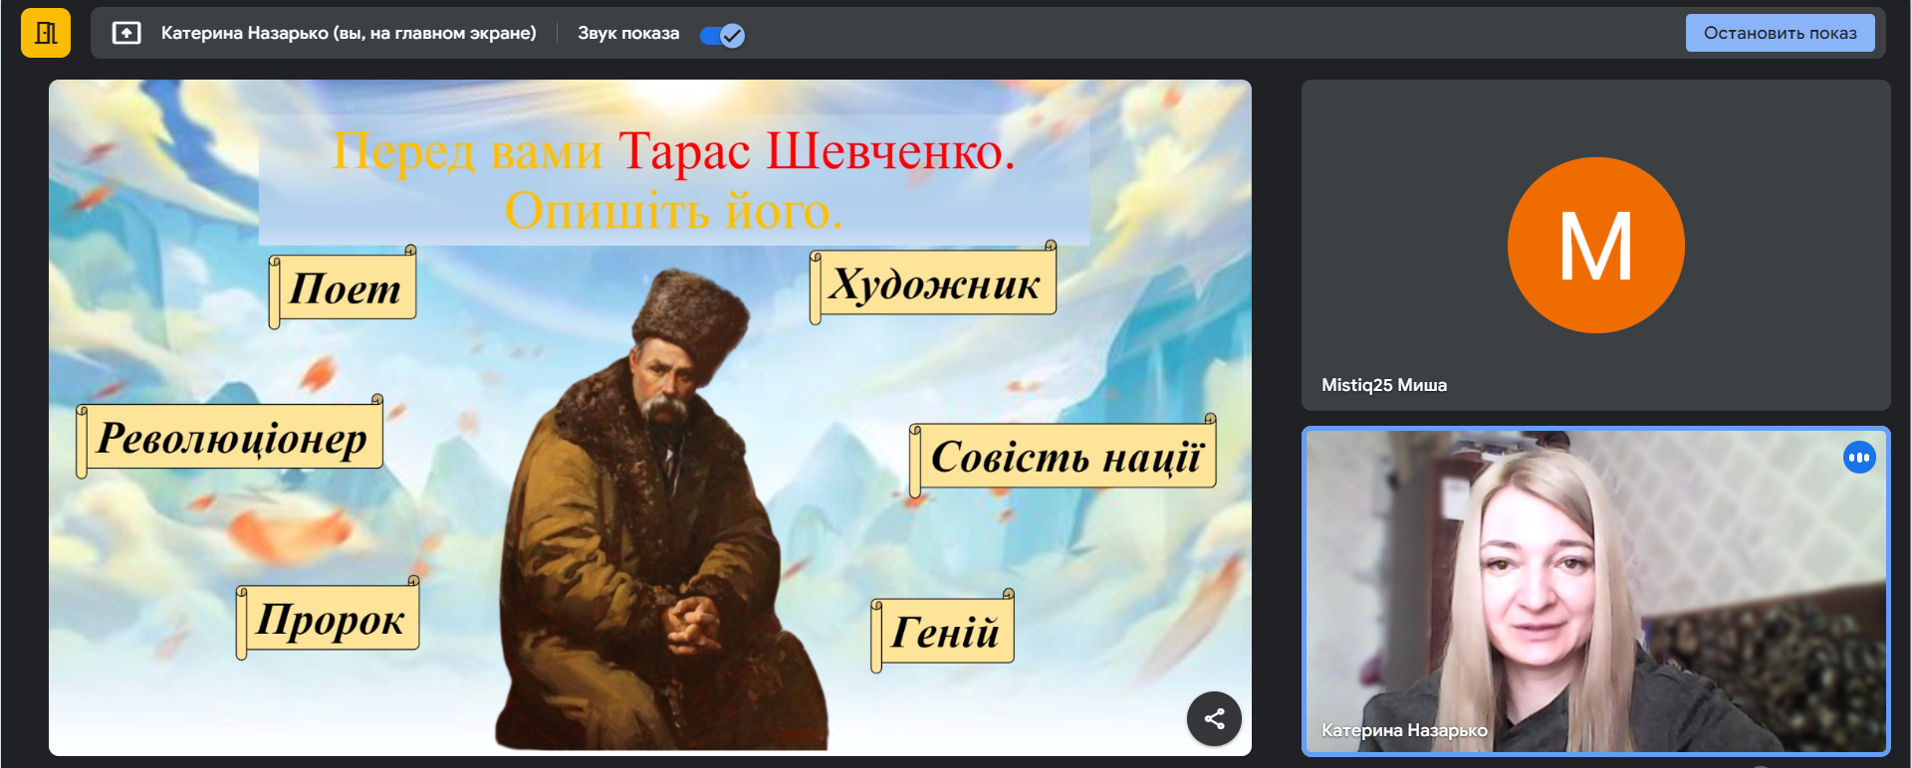Choose the Пророк scroll label
This screenshot has width=1912, height=768.
[x=330, y=619]
